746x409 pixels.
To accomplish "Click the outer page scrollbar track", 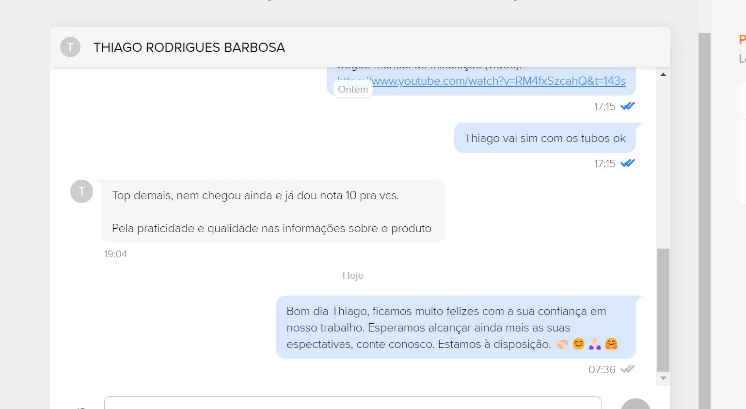I will (704, 221).
